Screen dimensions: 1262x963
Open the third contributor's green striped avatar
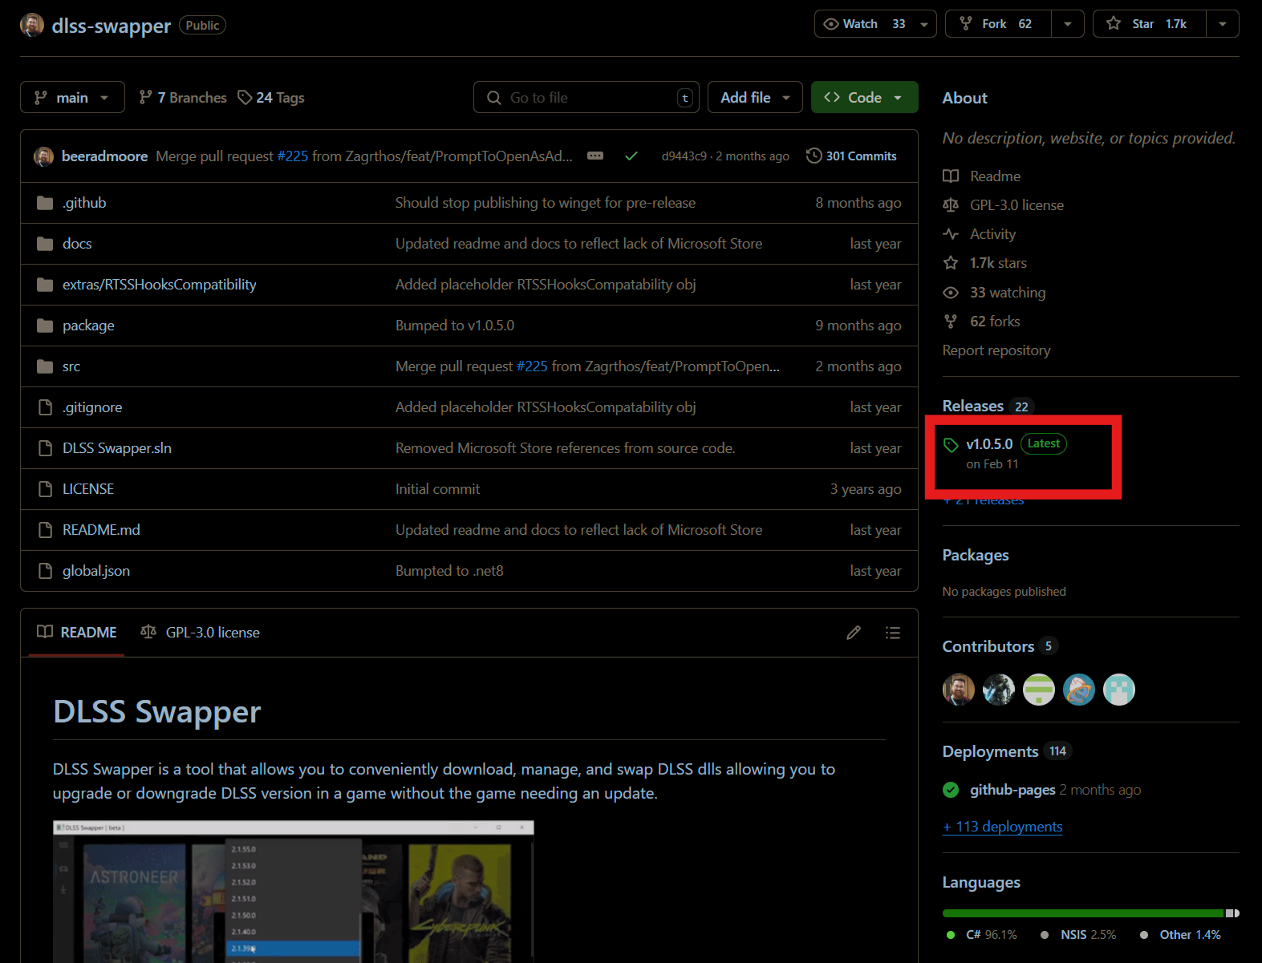1039,690
